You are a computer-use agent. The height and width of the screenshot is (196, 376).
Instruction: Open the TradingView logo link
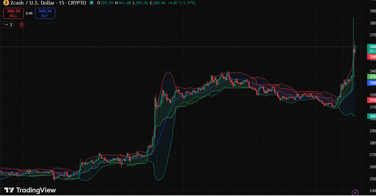30,190
